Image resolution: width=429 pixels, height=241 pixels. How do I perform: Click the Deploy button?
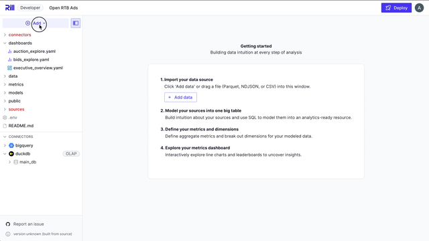point(396,8)
